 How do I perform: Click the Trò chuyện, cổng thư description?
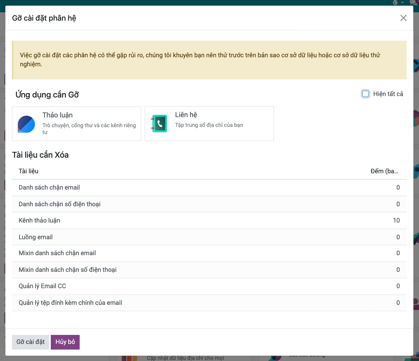pyautogui.click(x=89, y=129)
